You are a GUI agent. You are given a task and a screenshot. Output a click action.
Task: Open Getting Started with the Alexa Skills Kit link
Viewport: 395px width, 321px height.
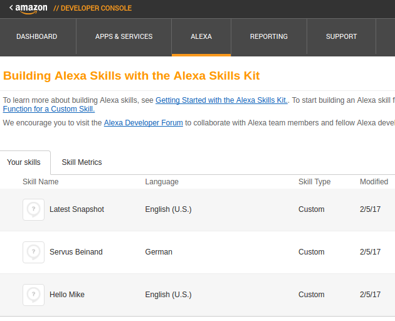pyautogui.click(x=221, y=100)
